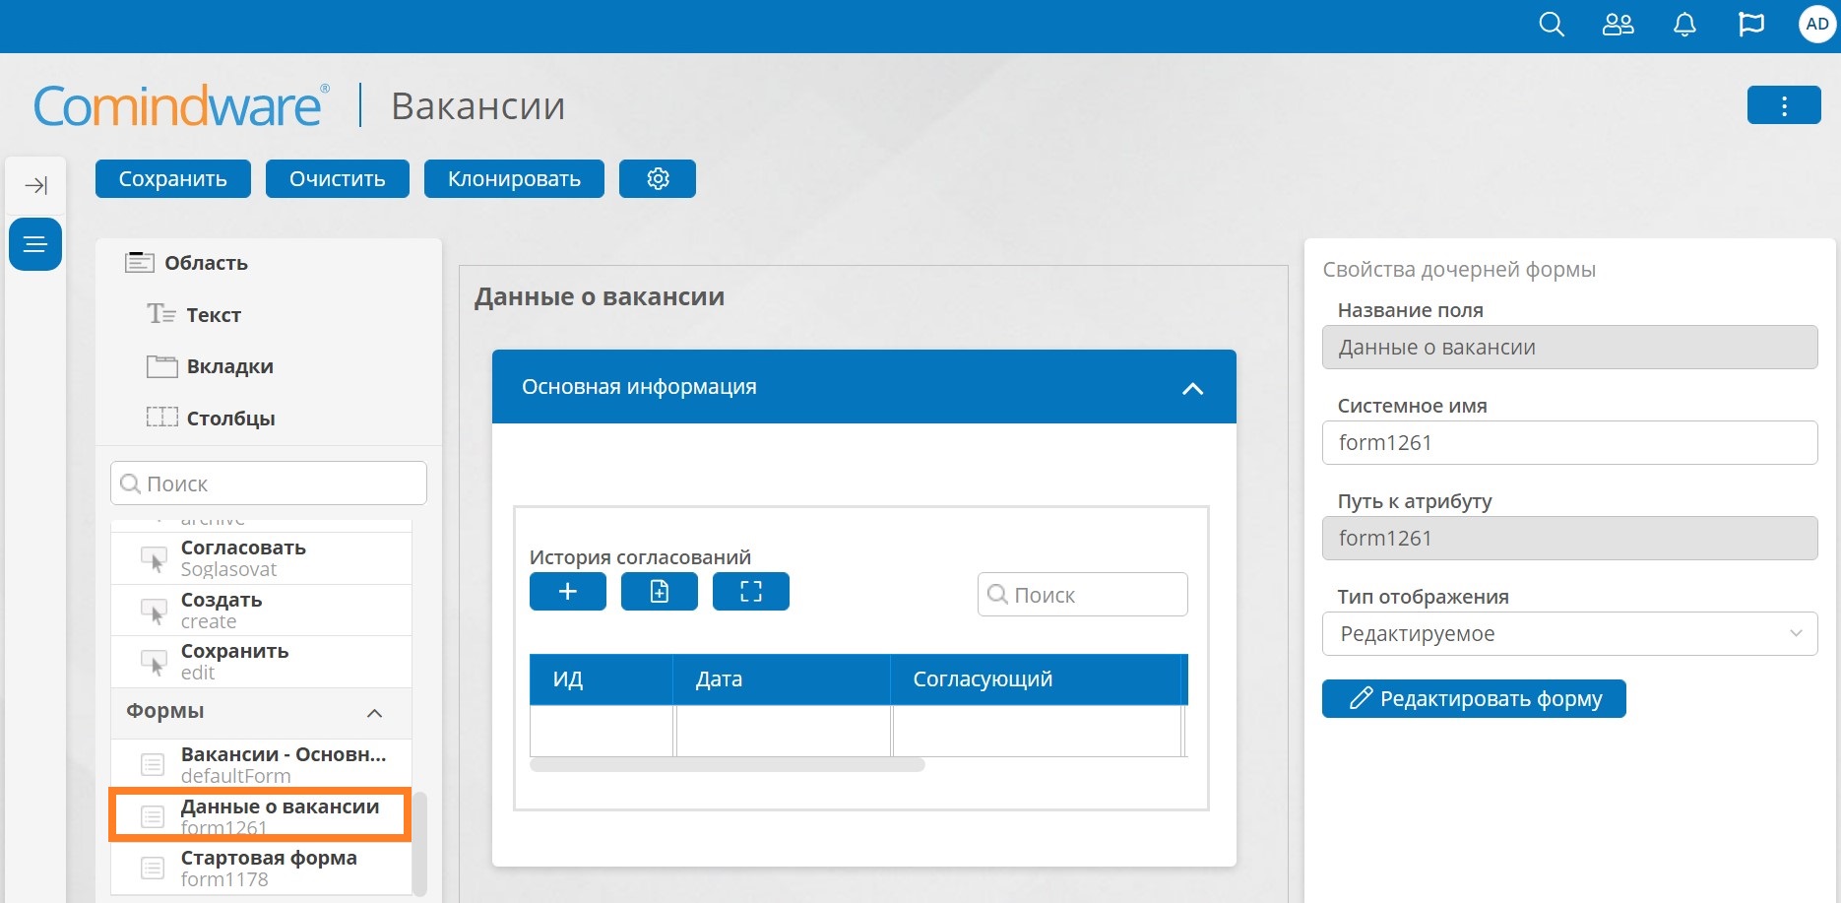This screenshot has height=903, width=1841.
Task: Select the Согласовать button item
Action: click(x=261, y=558)
